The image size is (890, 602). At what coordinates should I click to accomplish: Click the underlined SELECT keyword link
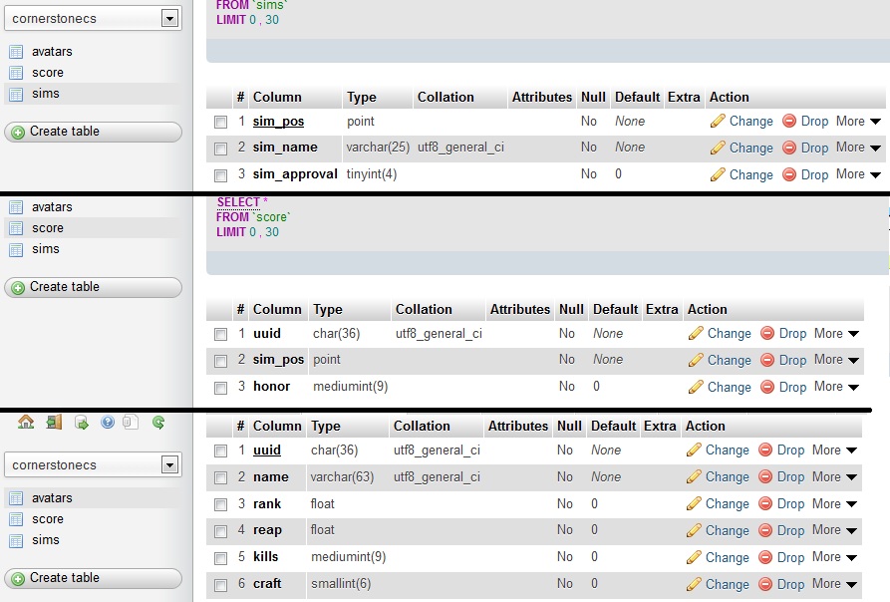pos(237,202)
